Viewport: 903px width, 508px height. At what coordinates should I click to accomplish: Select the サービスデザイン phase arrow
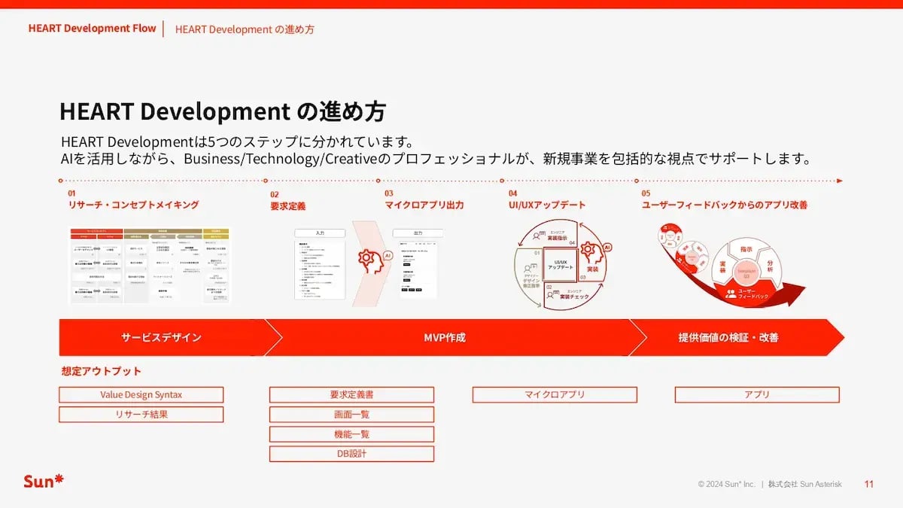tap(161, 337)
